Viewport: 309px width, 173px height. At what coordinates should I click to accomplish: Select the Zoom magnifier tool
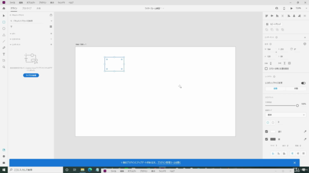4,67
